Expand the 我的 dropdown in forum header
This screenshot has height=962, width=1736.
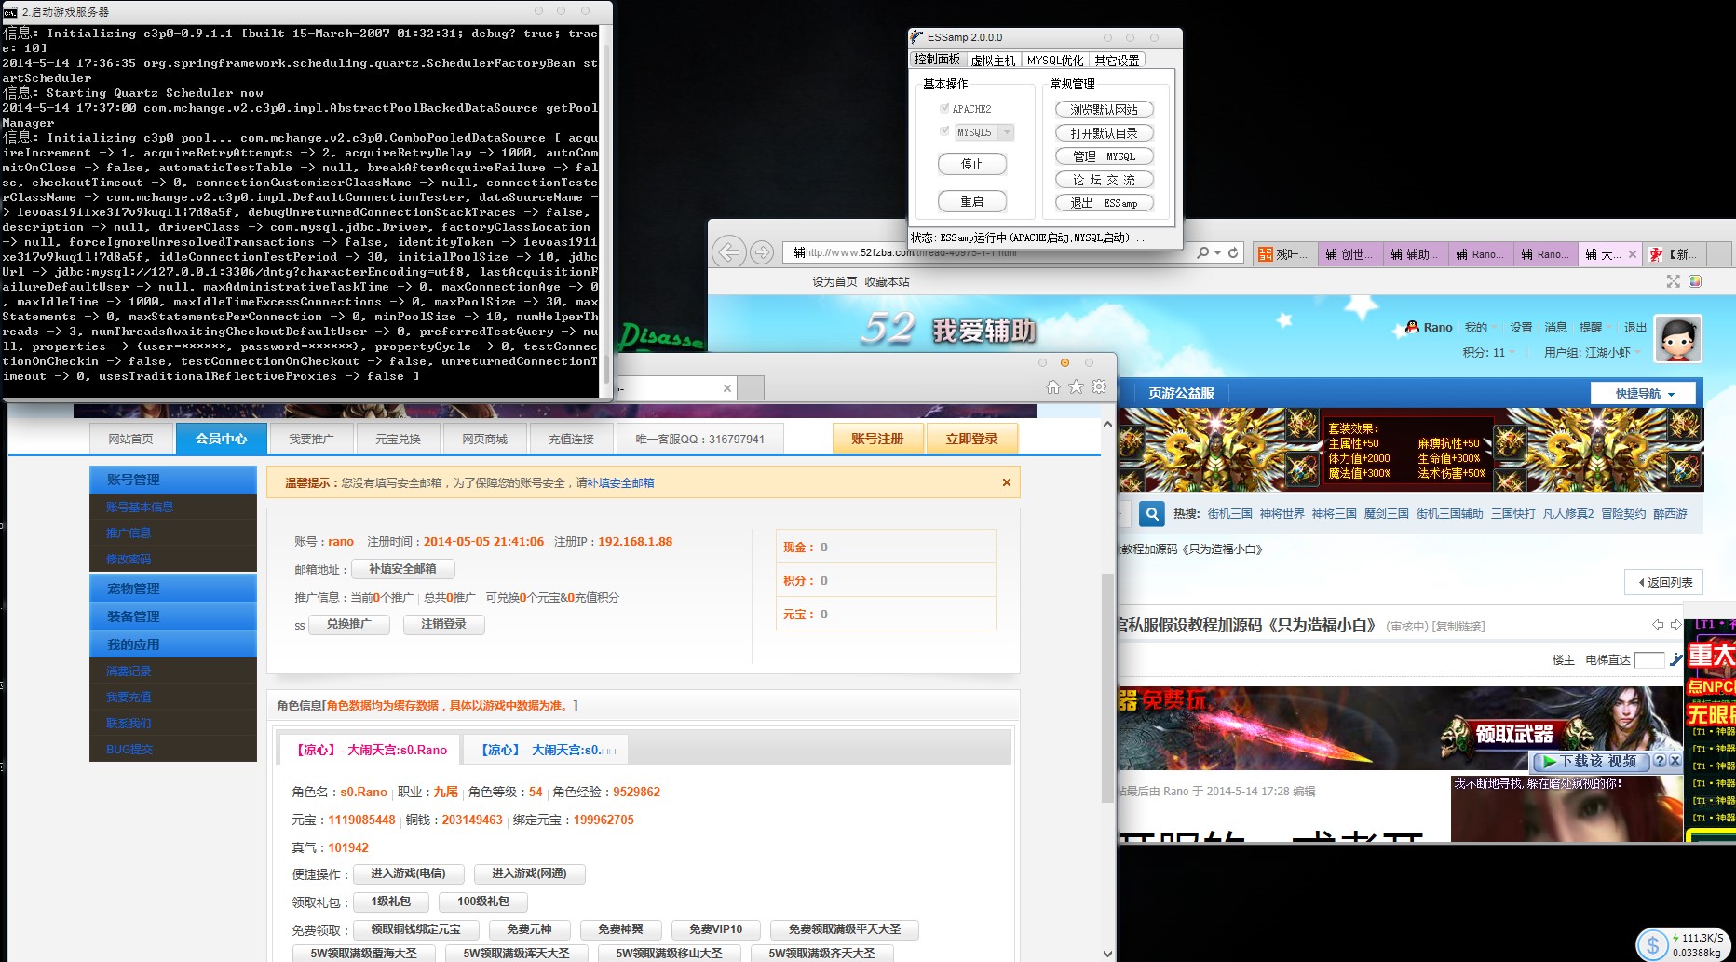click(x=1480, y=327)
